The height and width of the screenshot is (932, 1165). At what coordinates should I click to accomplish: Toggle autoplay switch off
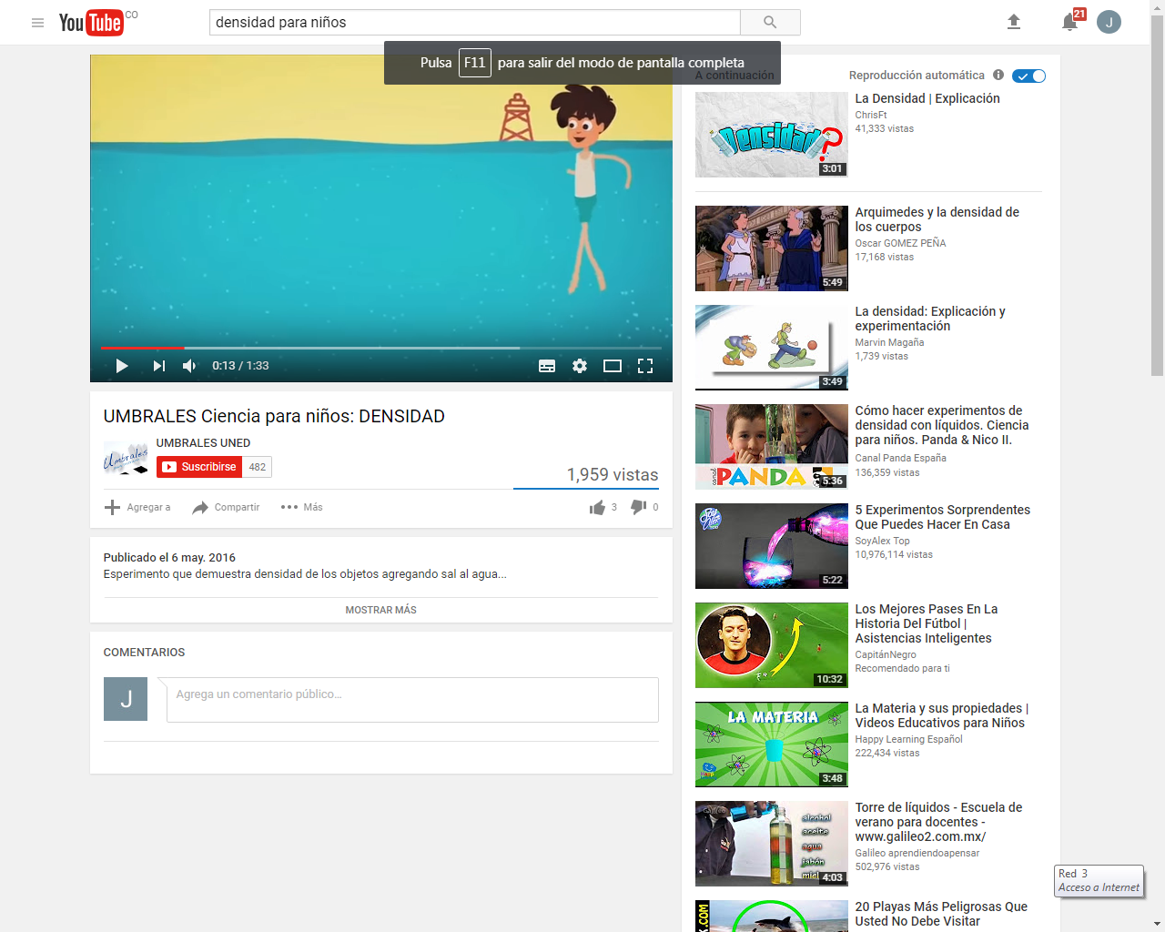1029,76
